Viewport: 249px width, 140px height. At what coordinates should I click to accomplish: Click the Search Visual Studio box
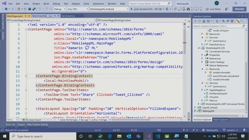click(150, 3)
